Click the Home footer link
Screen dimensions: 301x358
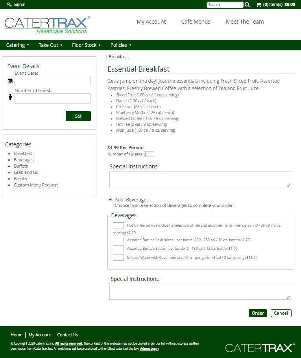(x=17, y=335)
